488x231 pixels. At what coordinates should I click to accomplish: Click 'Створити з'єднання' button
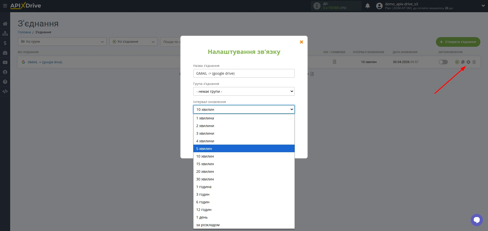coord(458,42)
